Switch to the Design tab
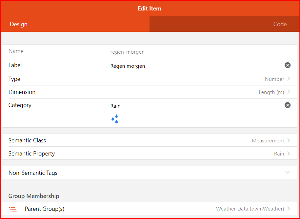 [19, 24]
